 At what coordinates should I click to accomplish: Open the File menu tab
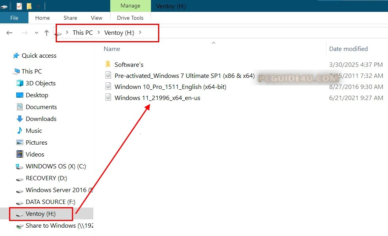coord(14,18)
